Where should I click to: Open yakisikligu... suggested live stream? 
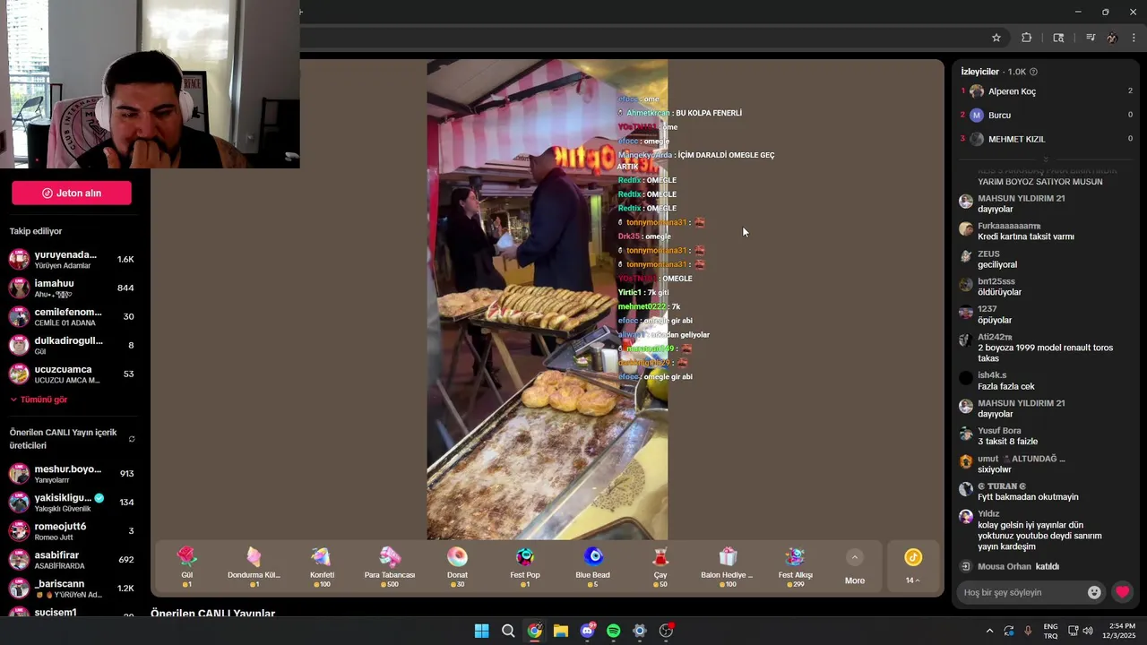tap(72, 502)
